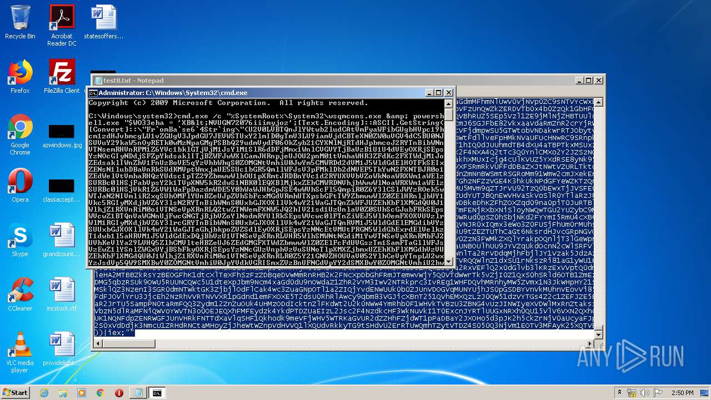This screenshot has width=711, height=400.
Task: Switch to the Notepad taskbar button
Action: click(x=137, y=393)
